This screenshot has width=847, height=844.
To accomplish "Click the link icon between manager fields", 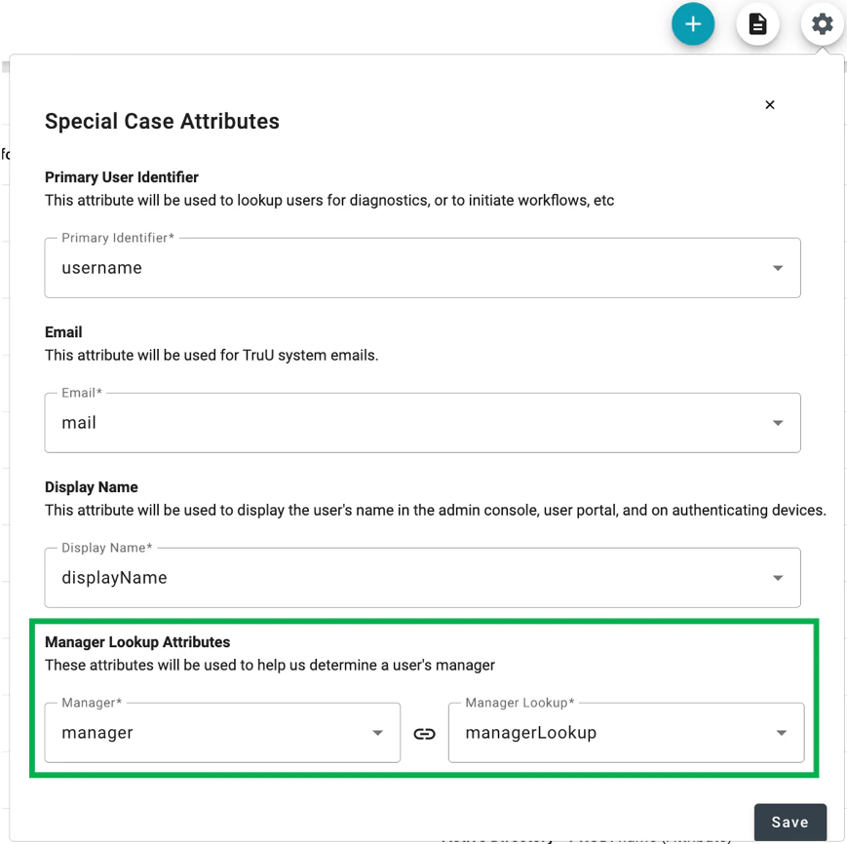I will [x=424, y=734].
